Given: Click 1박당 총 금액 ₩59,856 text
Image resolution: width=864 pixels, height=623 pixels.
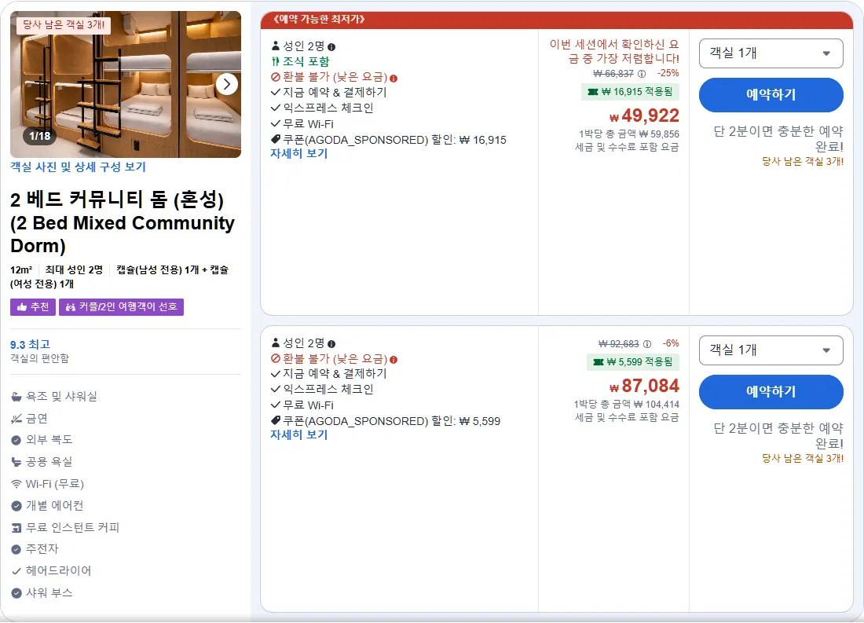Looking at the screenshot, I should [628, 134].
